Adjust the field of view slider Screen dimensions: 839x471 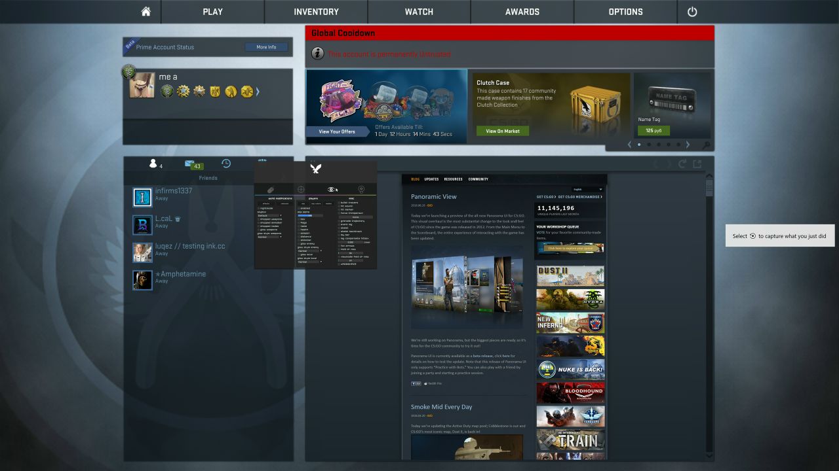[351, 253]
